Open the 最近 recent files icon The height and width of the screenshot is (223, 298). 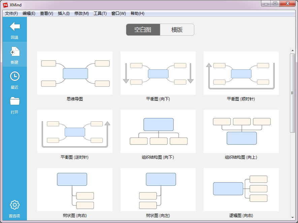click(x=14, y=76)
